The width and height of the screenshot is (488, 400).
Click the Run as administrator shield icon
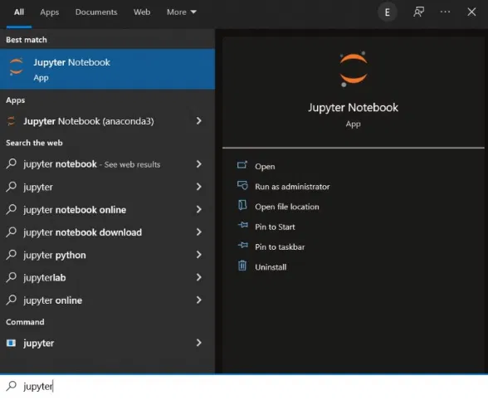tap(242, 185)
